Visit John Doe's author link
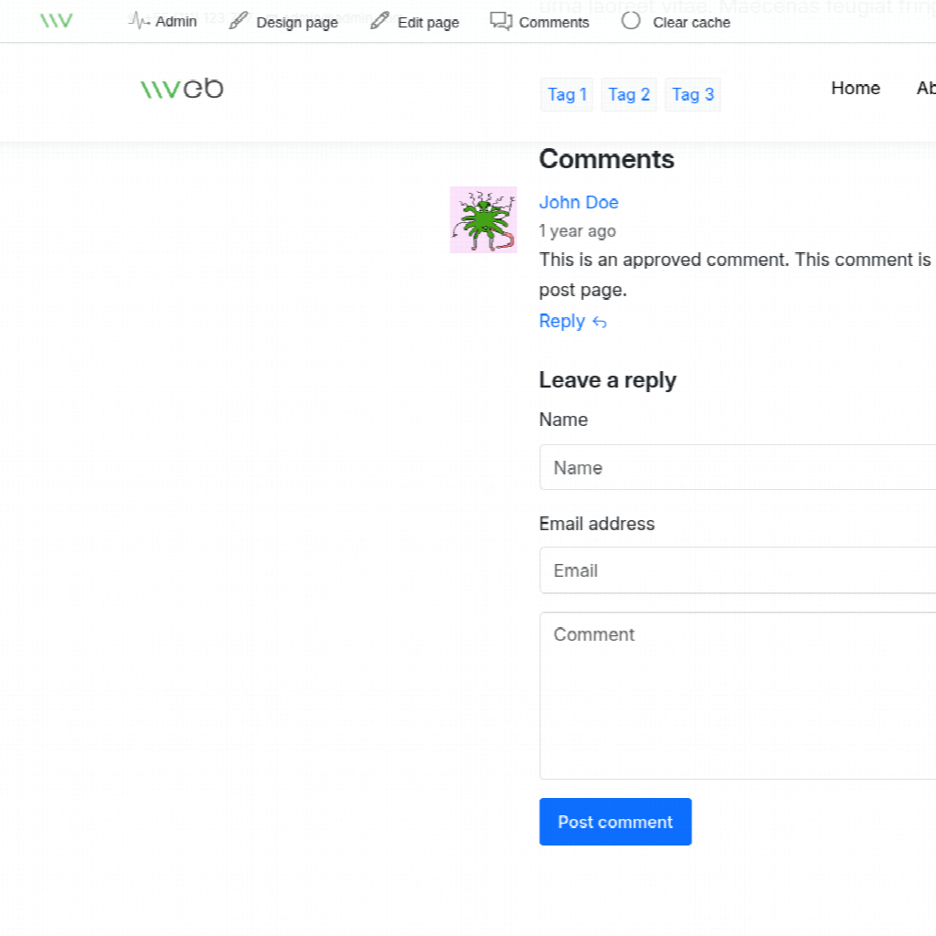 click(x=579, y=202)
